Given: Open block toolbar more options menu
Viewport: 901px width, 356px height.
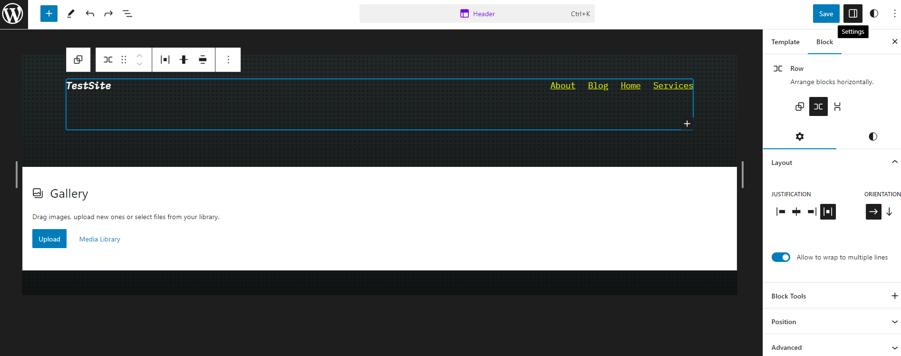Looking at the screenshot, I should pyautogui.click(x=228, y=59).
